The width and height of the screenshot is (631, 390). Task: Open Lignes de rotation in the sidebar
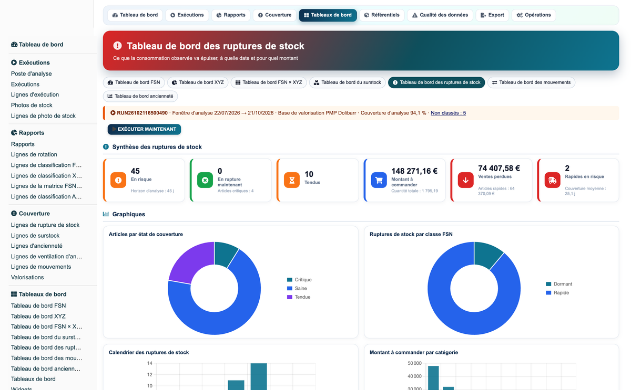(x=34, y=155)
